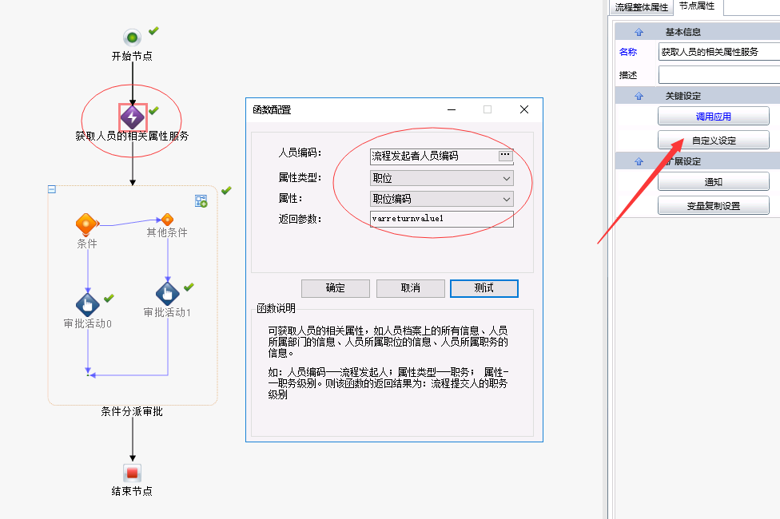
Task: Click green checkmark beside 审批活动1
Action: click(x=189, y=287)
